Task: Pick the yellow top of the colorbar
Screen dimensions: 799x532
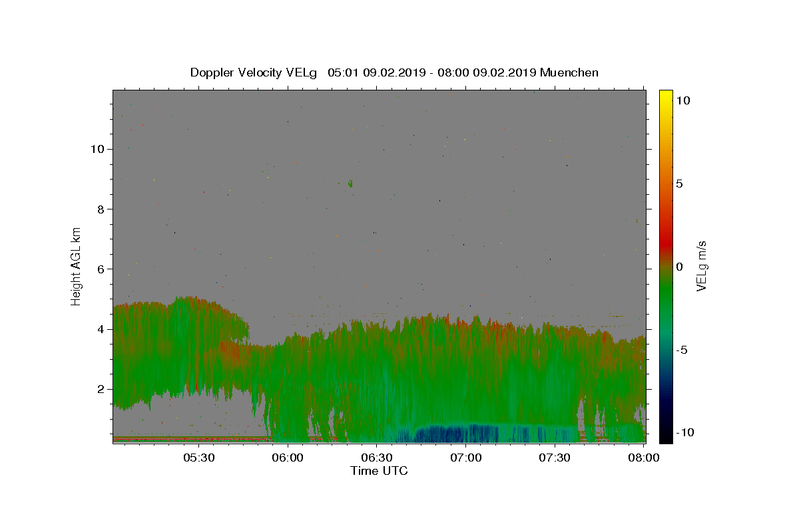Action: pos(666,96)
